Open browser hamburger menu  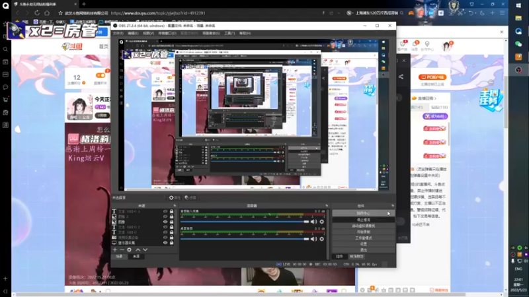[x=502, y=13]
